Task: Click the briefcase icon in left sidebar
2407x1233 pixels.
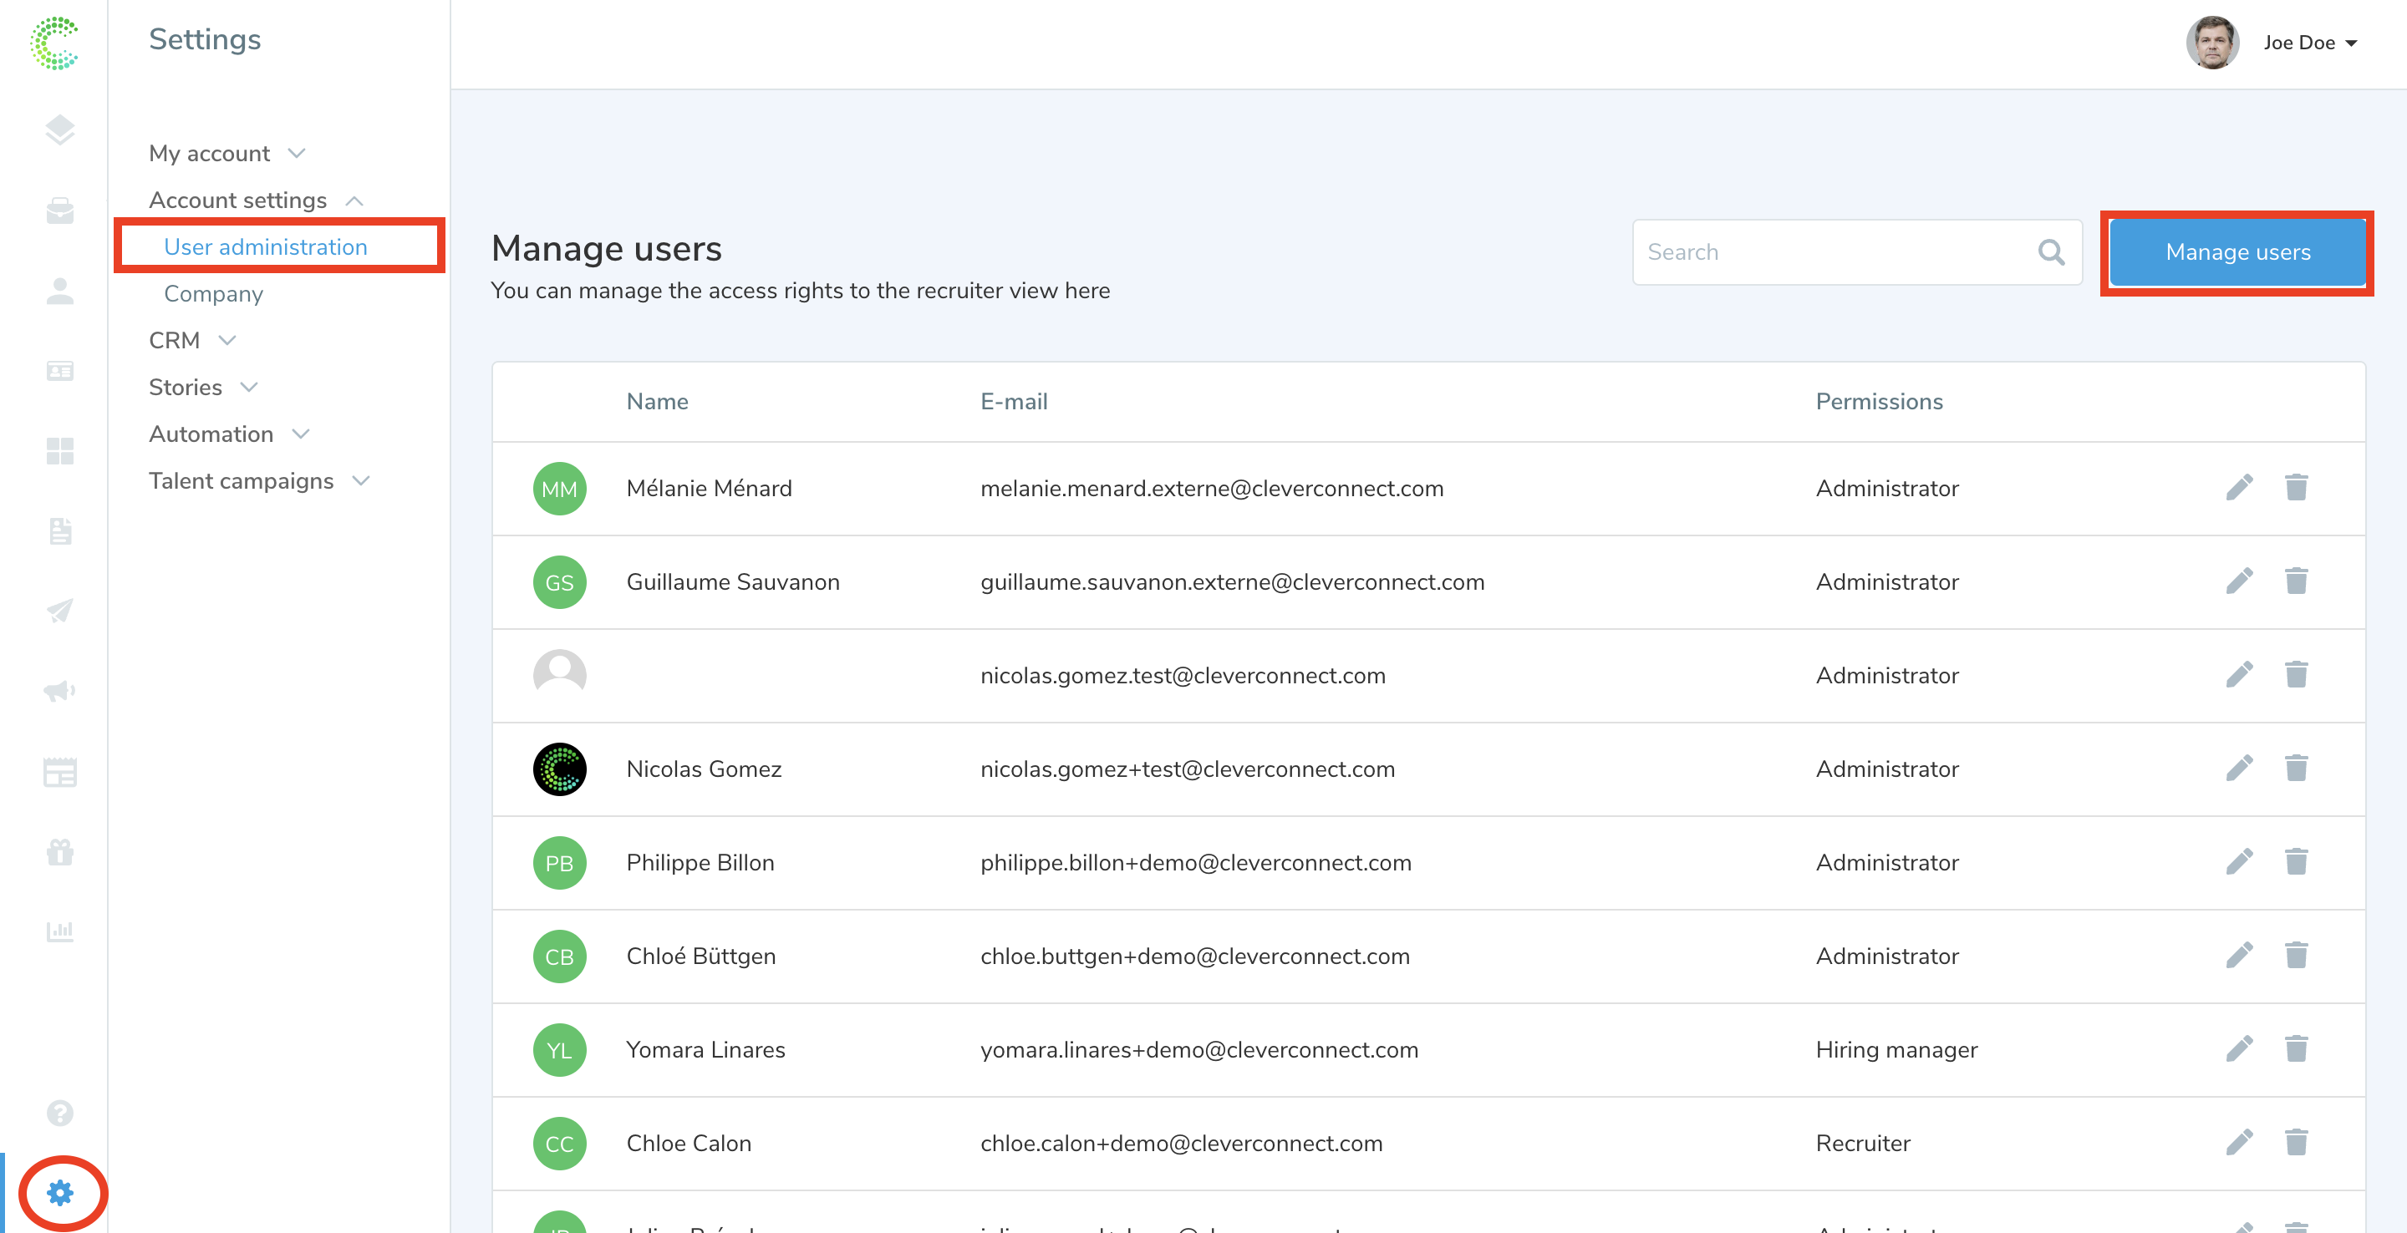Action: tap(60, 211)
